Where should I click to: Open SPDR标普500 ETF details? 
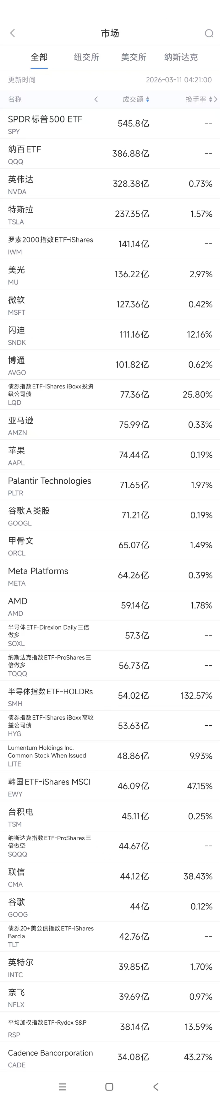click(x=110, y=124)
